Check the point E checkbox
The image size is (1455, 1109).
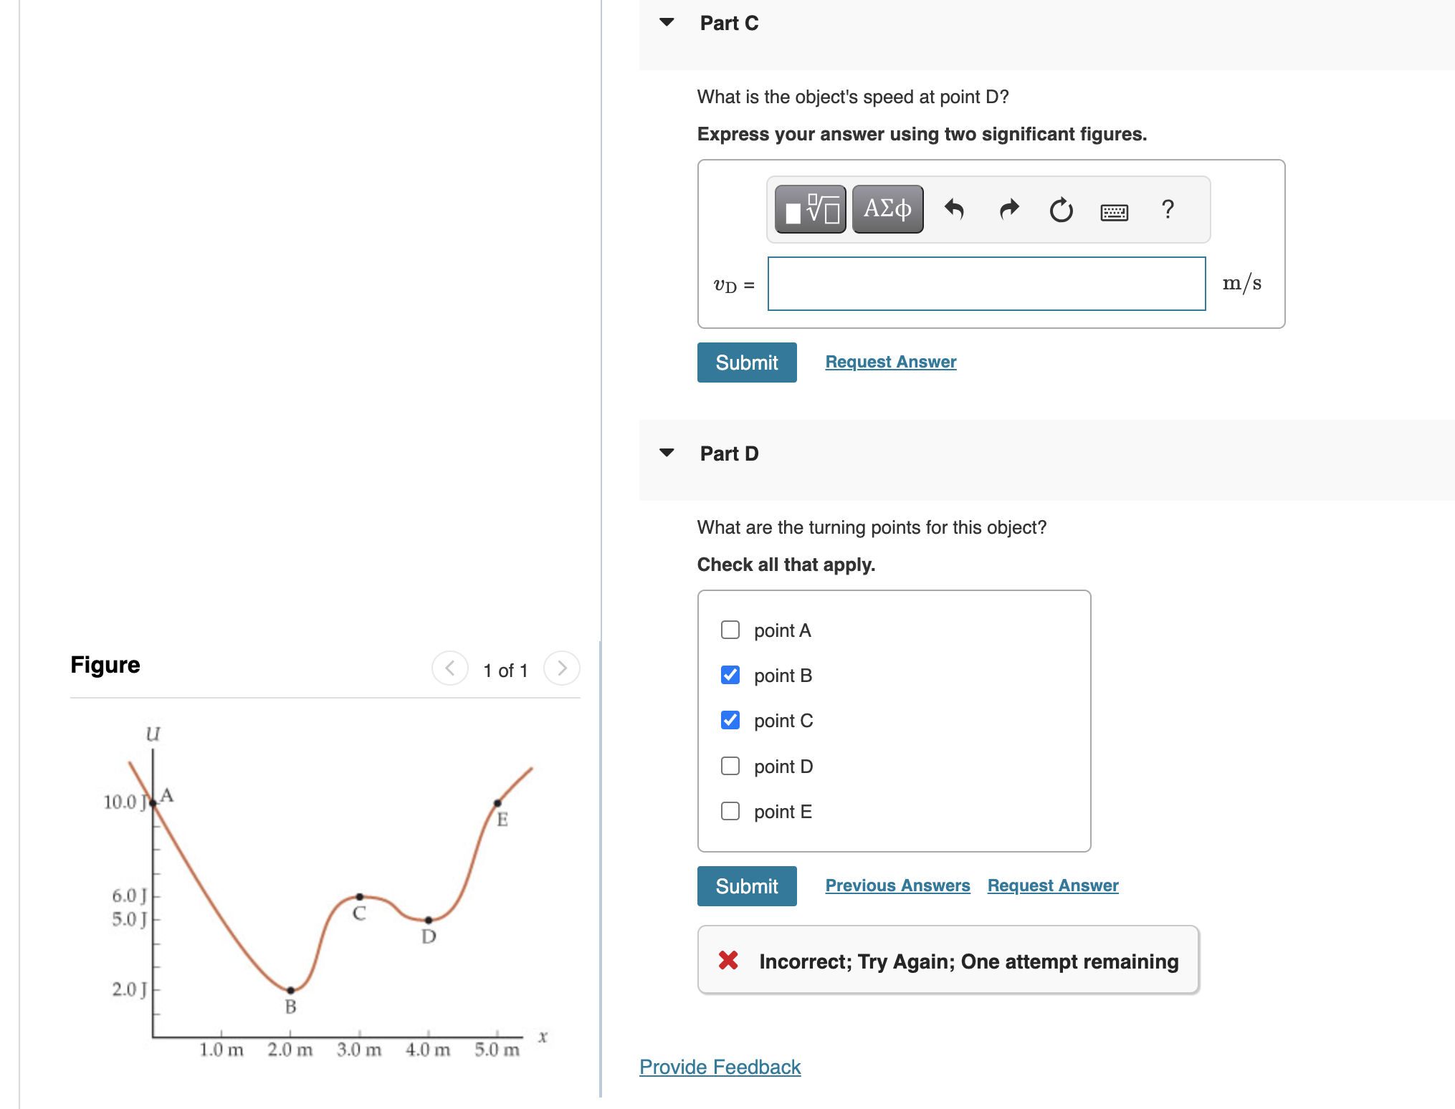pyautogui.click(x=729, y=810)
